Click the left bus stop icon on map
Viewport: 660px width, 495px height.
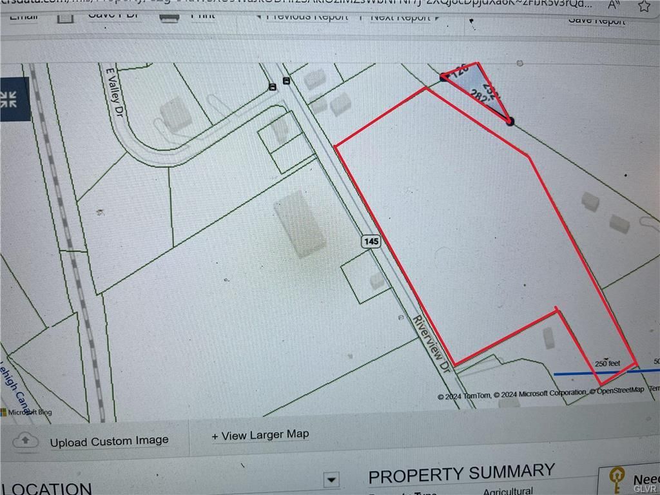tap(273, 87)
